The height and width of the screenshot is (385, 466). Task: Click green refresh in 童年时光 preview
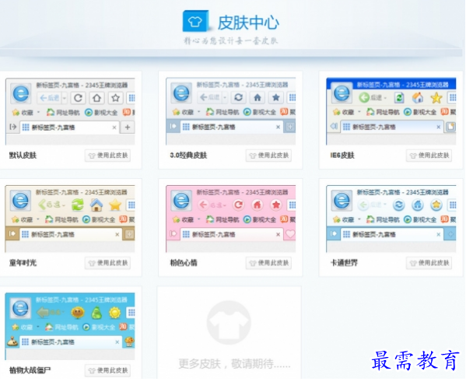point(78,205)
